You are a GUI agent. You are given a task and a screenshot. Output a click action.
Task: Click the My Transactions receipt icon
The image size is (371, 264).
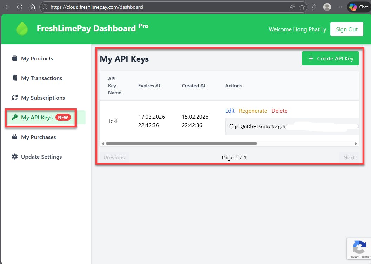(x=15, y=78)
